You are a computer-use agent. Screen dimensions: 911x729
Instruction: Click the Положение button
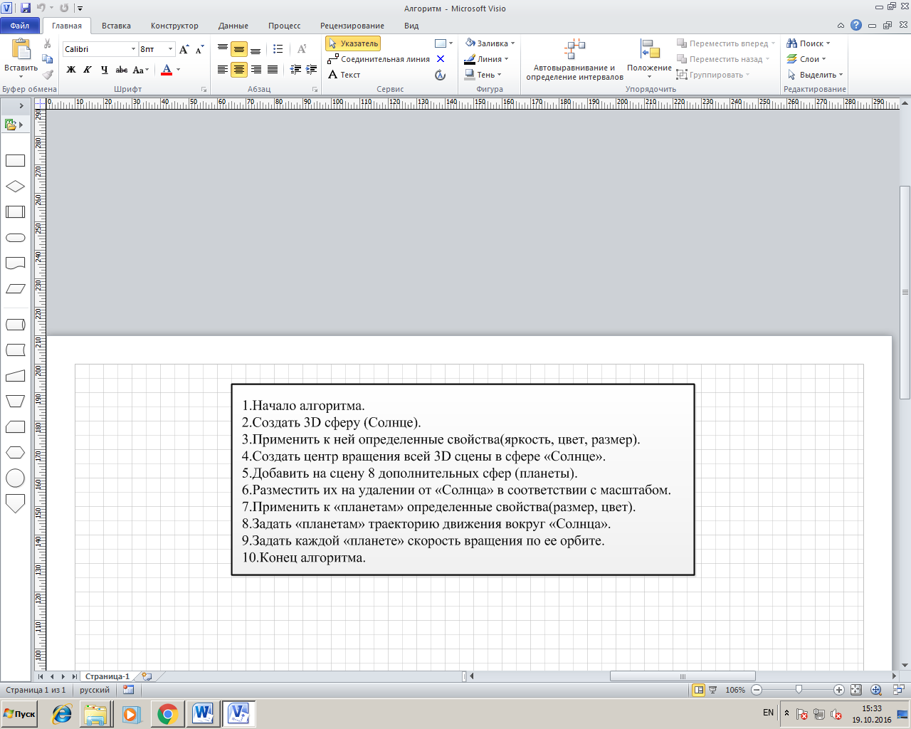coord(649,59)
